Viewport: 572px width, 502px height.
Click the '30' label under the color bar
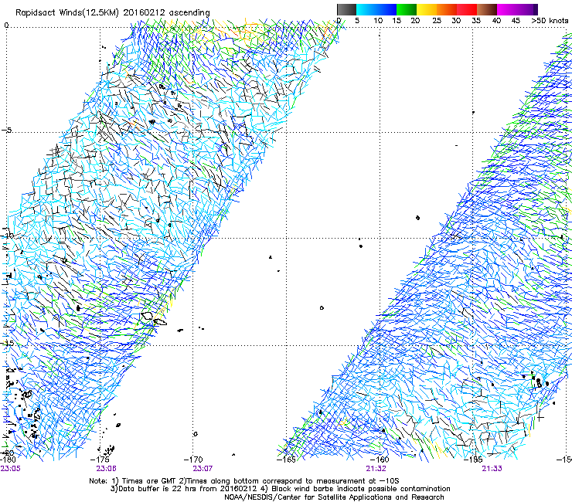(456, 21)
